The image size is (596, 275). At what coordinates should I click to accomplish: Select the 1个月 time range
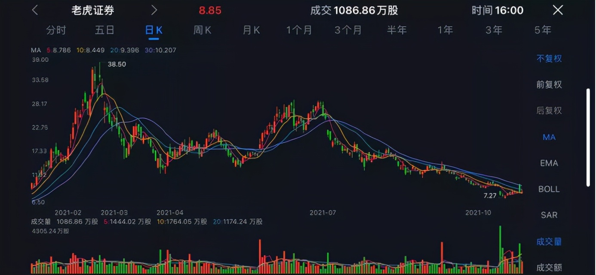click(x=299, y=30)
